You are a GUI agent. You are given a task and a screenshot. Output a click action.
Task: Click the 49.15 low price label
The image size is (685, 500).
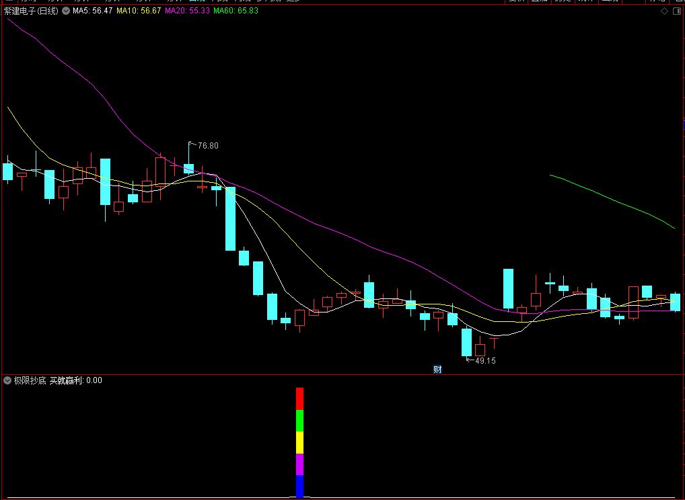(x=485, y=361)
